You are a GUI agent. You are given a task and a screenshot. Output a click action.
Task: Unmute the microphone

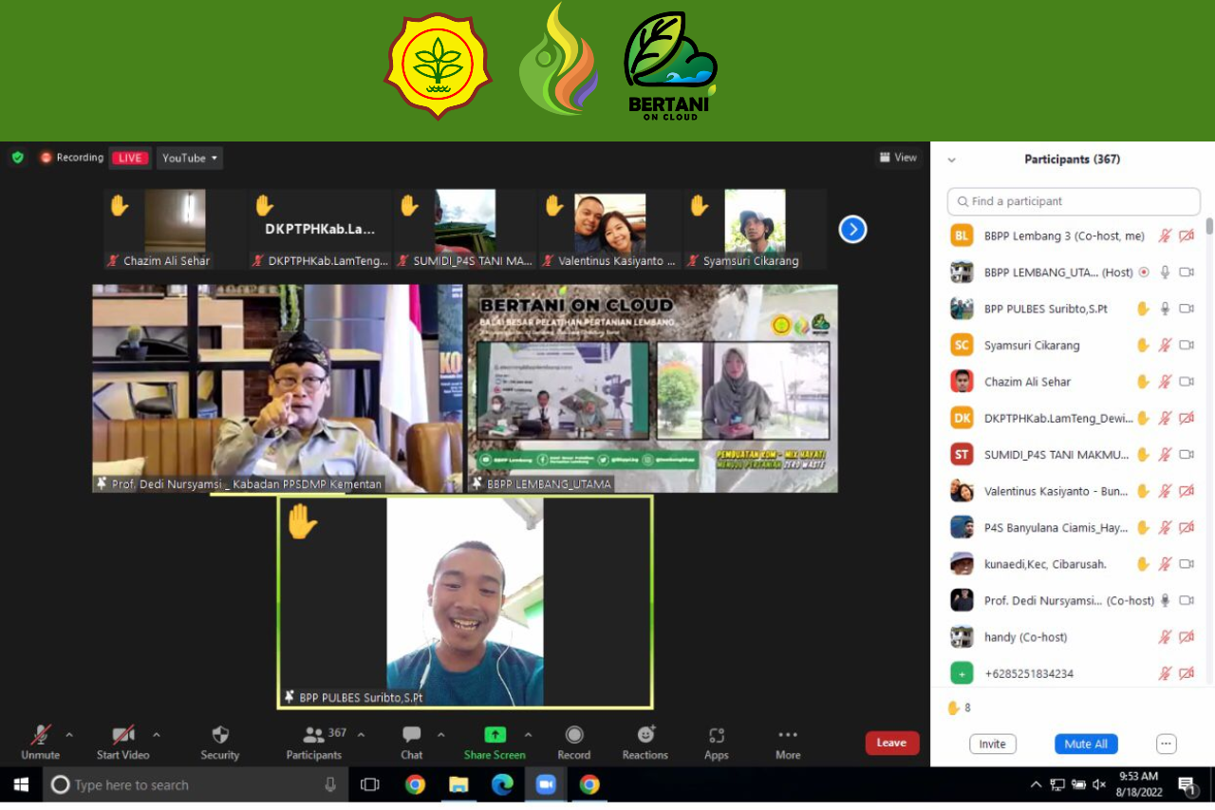click(40, 736)
